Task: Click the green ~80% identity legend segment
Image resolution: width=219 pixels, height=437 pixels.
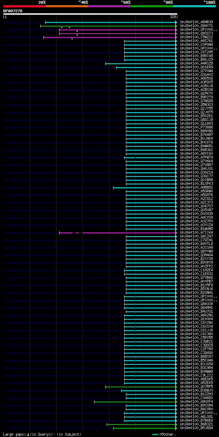Action: tap(152, 6)
